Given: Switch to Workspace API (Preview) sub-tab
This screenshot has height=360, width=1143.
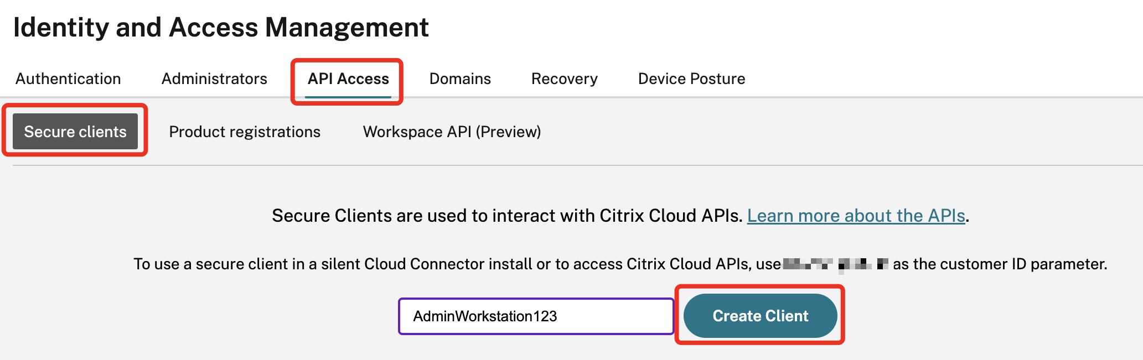Looking at the screenshot, I should coord(452,132).
